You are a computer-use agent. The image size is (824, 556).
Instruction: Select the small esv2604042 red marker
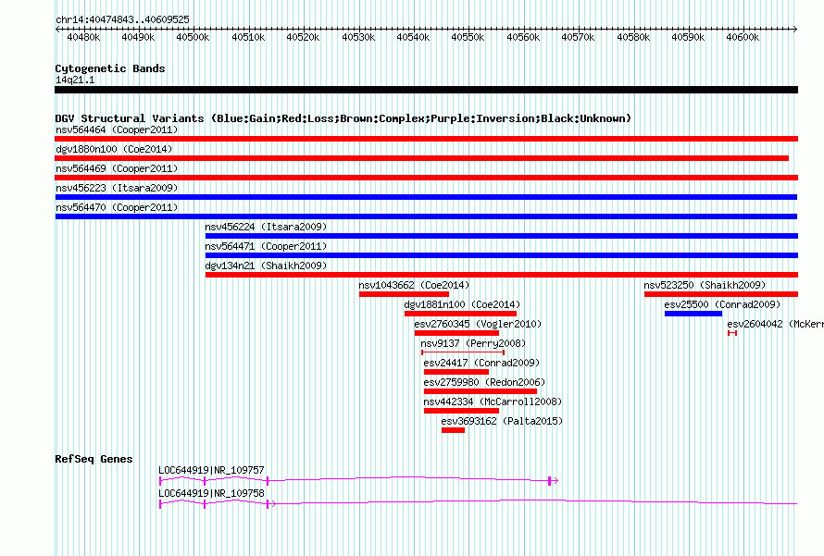click(732, 333)
